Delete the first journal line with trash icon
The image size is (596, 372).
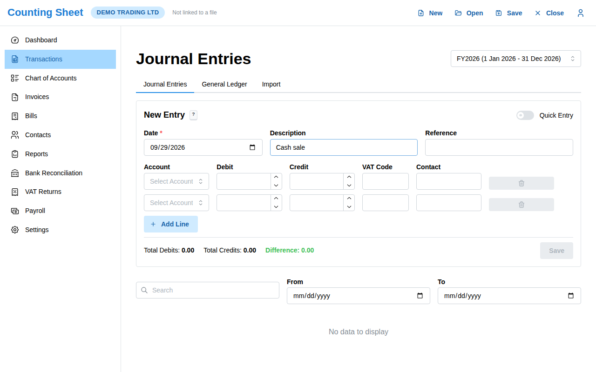[x=521, y=183]
